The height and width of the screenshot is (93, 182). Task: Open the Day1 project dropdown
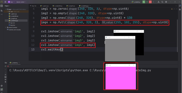tap(11, 2)
